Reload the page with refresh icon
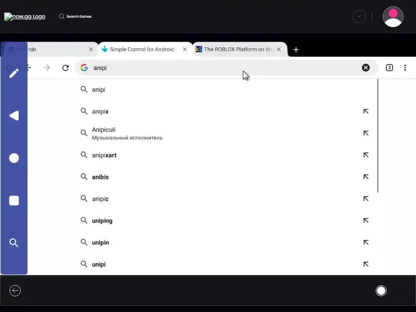This screenshot has height=312, width=416. click(x=66, y=68)
